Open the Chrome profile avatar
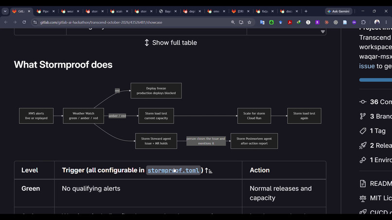Image resolution: width=392 pixels, height=220 pixels. pyautogui.click(x=377, y=22)
